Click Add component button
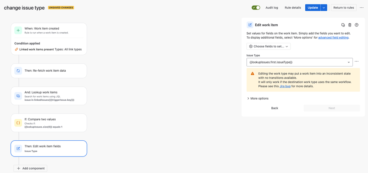The image size is (368, 173). pyautogui.click(x=30, y=168)
